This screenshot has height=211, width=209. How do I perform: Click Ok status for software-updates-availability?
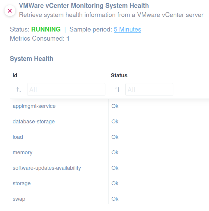click(x=115, y=168)
